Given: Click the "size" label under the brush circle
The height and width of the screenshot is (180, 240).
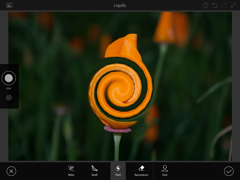Looking at the screenshot, I should click(x=9, y=88).
